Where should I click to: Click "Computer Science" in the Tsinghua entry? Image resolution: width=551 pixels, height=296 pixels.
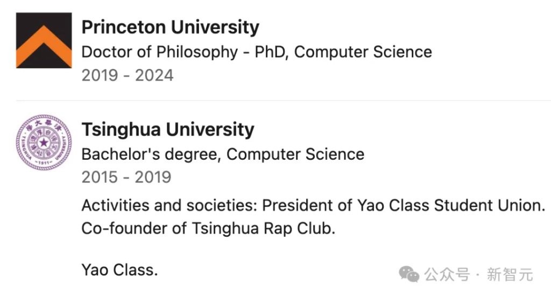pos(295,154)
